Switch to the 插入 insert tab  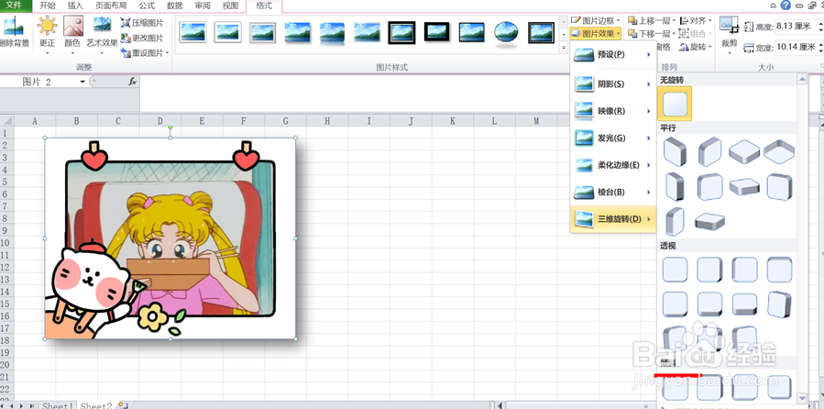[x=75, y=6]
